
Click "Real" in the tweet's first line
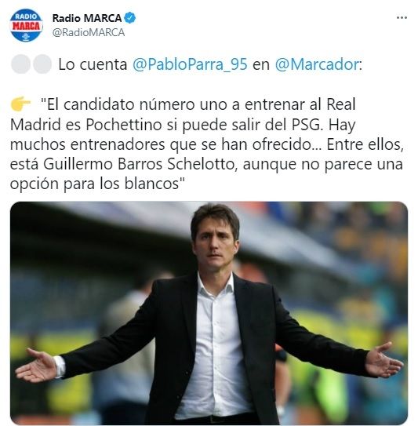tap(341, 104)
